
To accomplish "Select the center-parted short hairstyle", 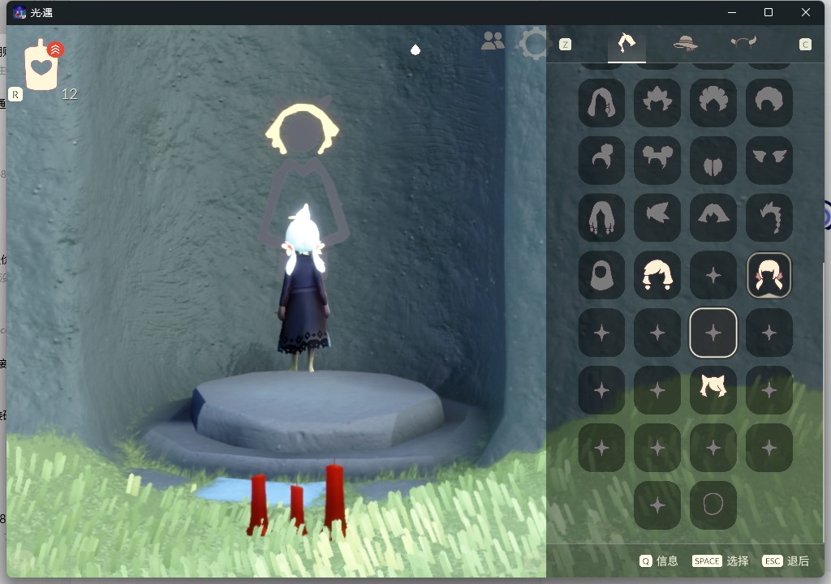I will (713, 160).
